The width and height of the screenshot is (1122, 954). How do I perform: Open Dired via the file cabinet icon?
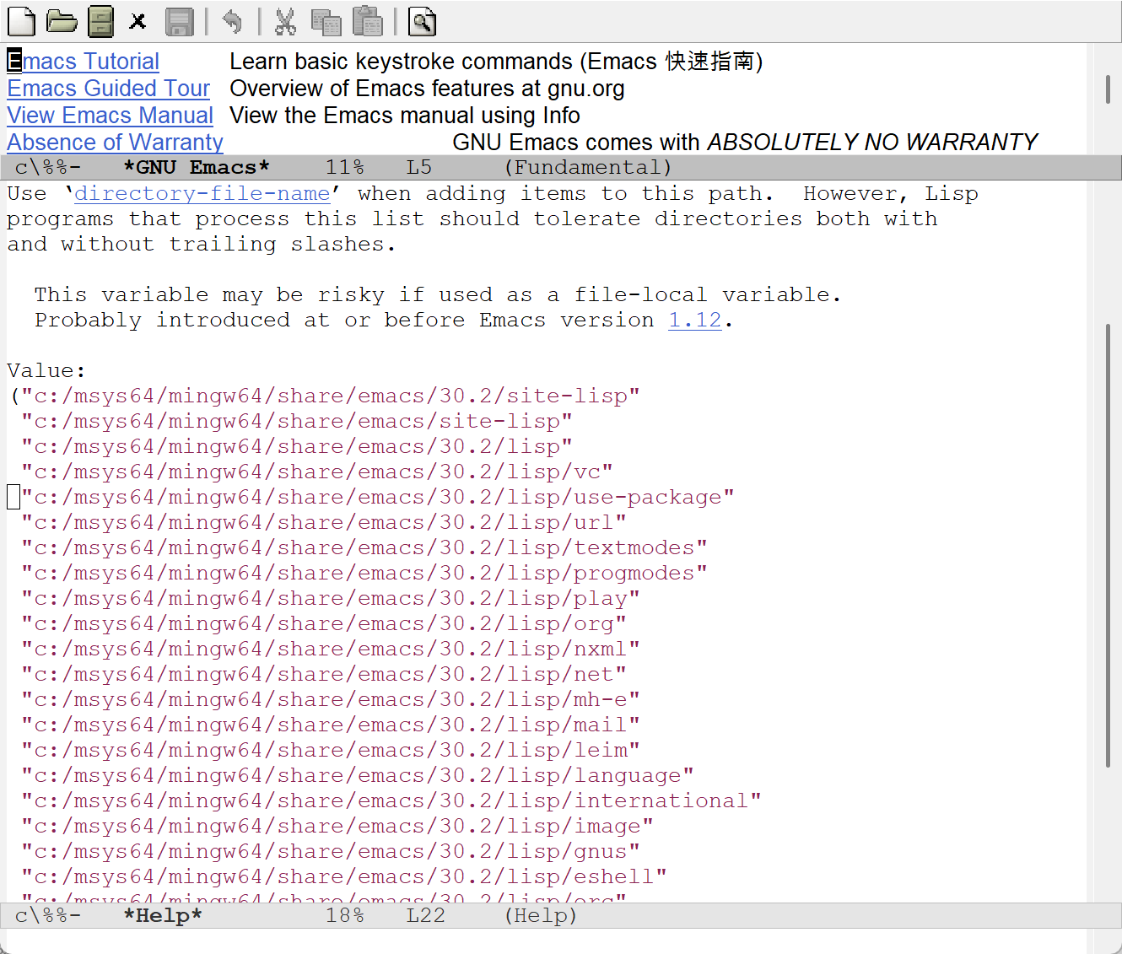pos(100,21)
